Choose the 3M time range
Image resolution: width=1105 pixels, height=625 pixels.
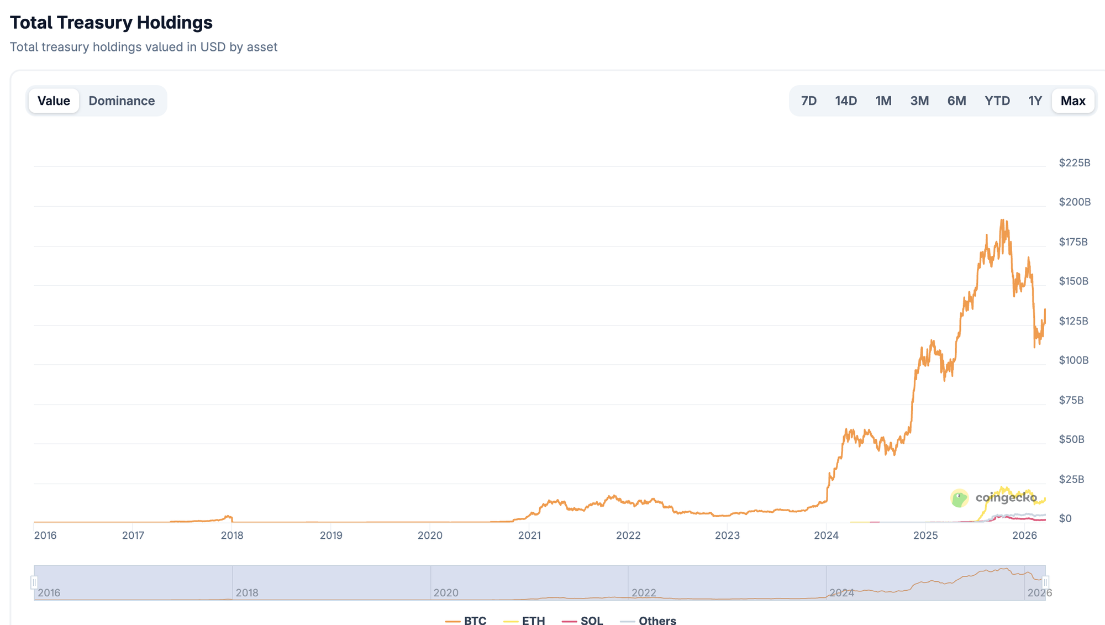pos(920,101)
